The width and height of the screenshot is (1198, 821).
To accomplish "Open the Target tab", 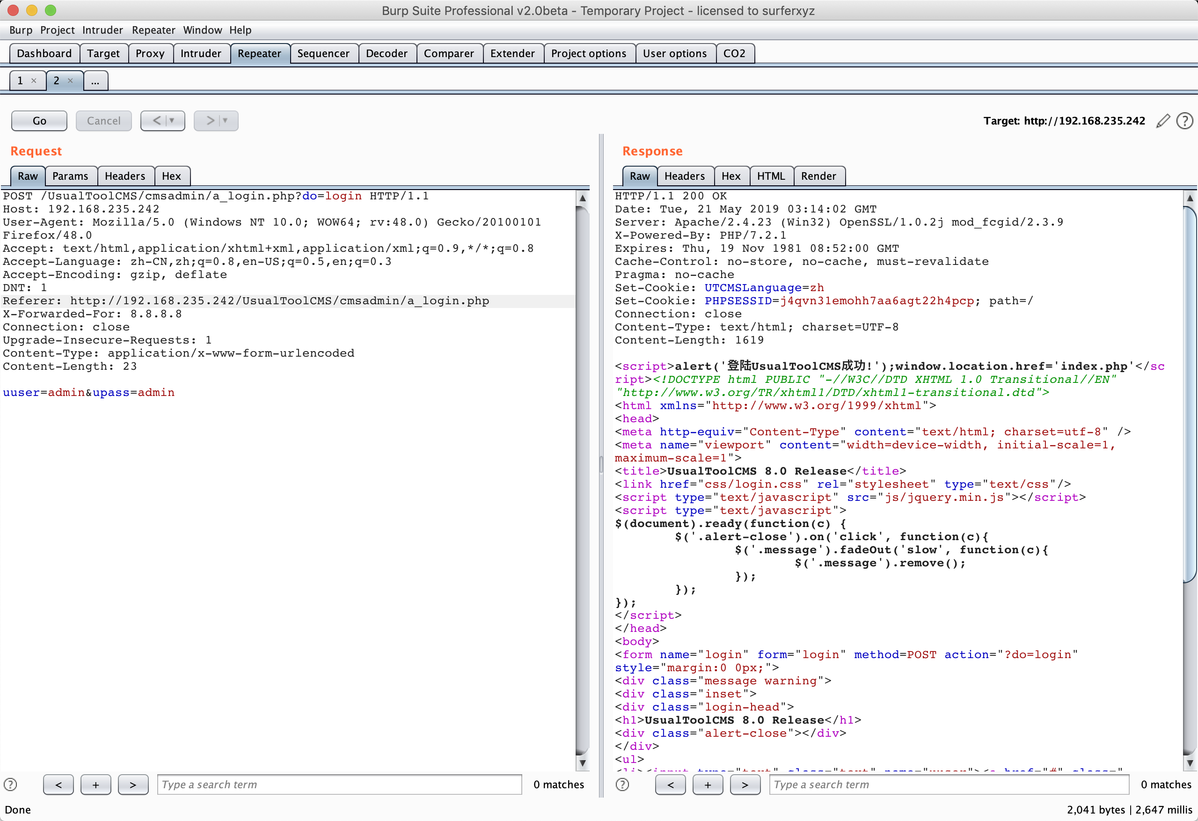I will tap(103, 53).
